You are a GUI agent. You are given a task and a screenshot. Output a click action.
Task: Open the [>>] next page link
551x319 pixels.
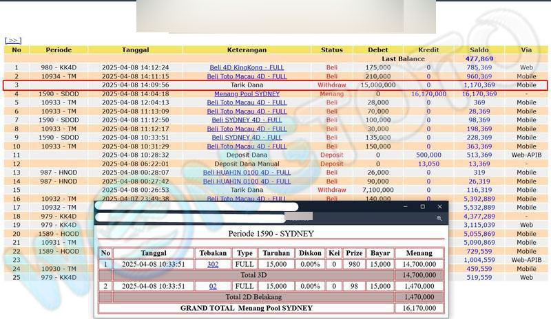pos(12,41)
